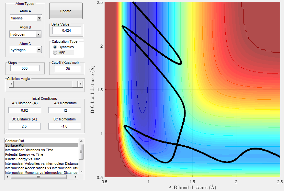Select Internuclear Distances vs Time
The image size is (284, 191).
[x=42, y=150]
